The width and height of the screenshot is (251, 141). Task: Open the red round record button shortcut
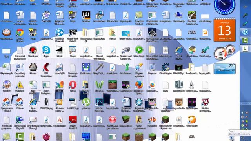[x=113, y=119]
